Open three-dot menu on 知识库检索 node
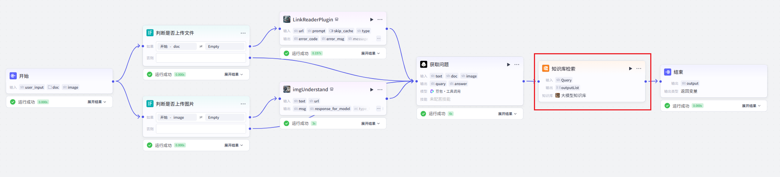This screenshot has height=177, width=780. [639, 69]
